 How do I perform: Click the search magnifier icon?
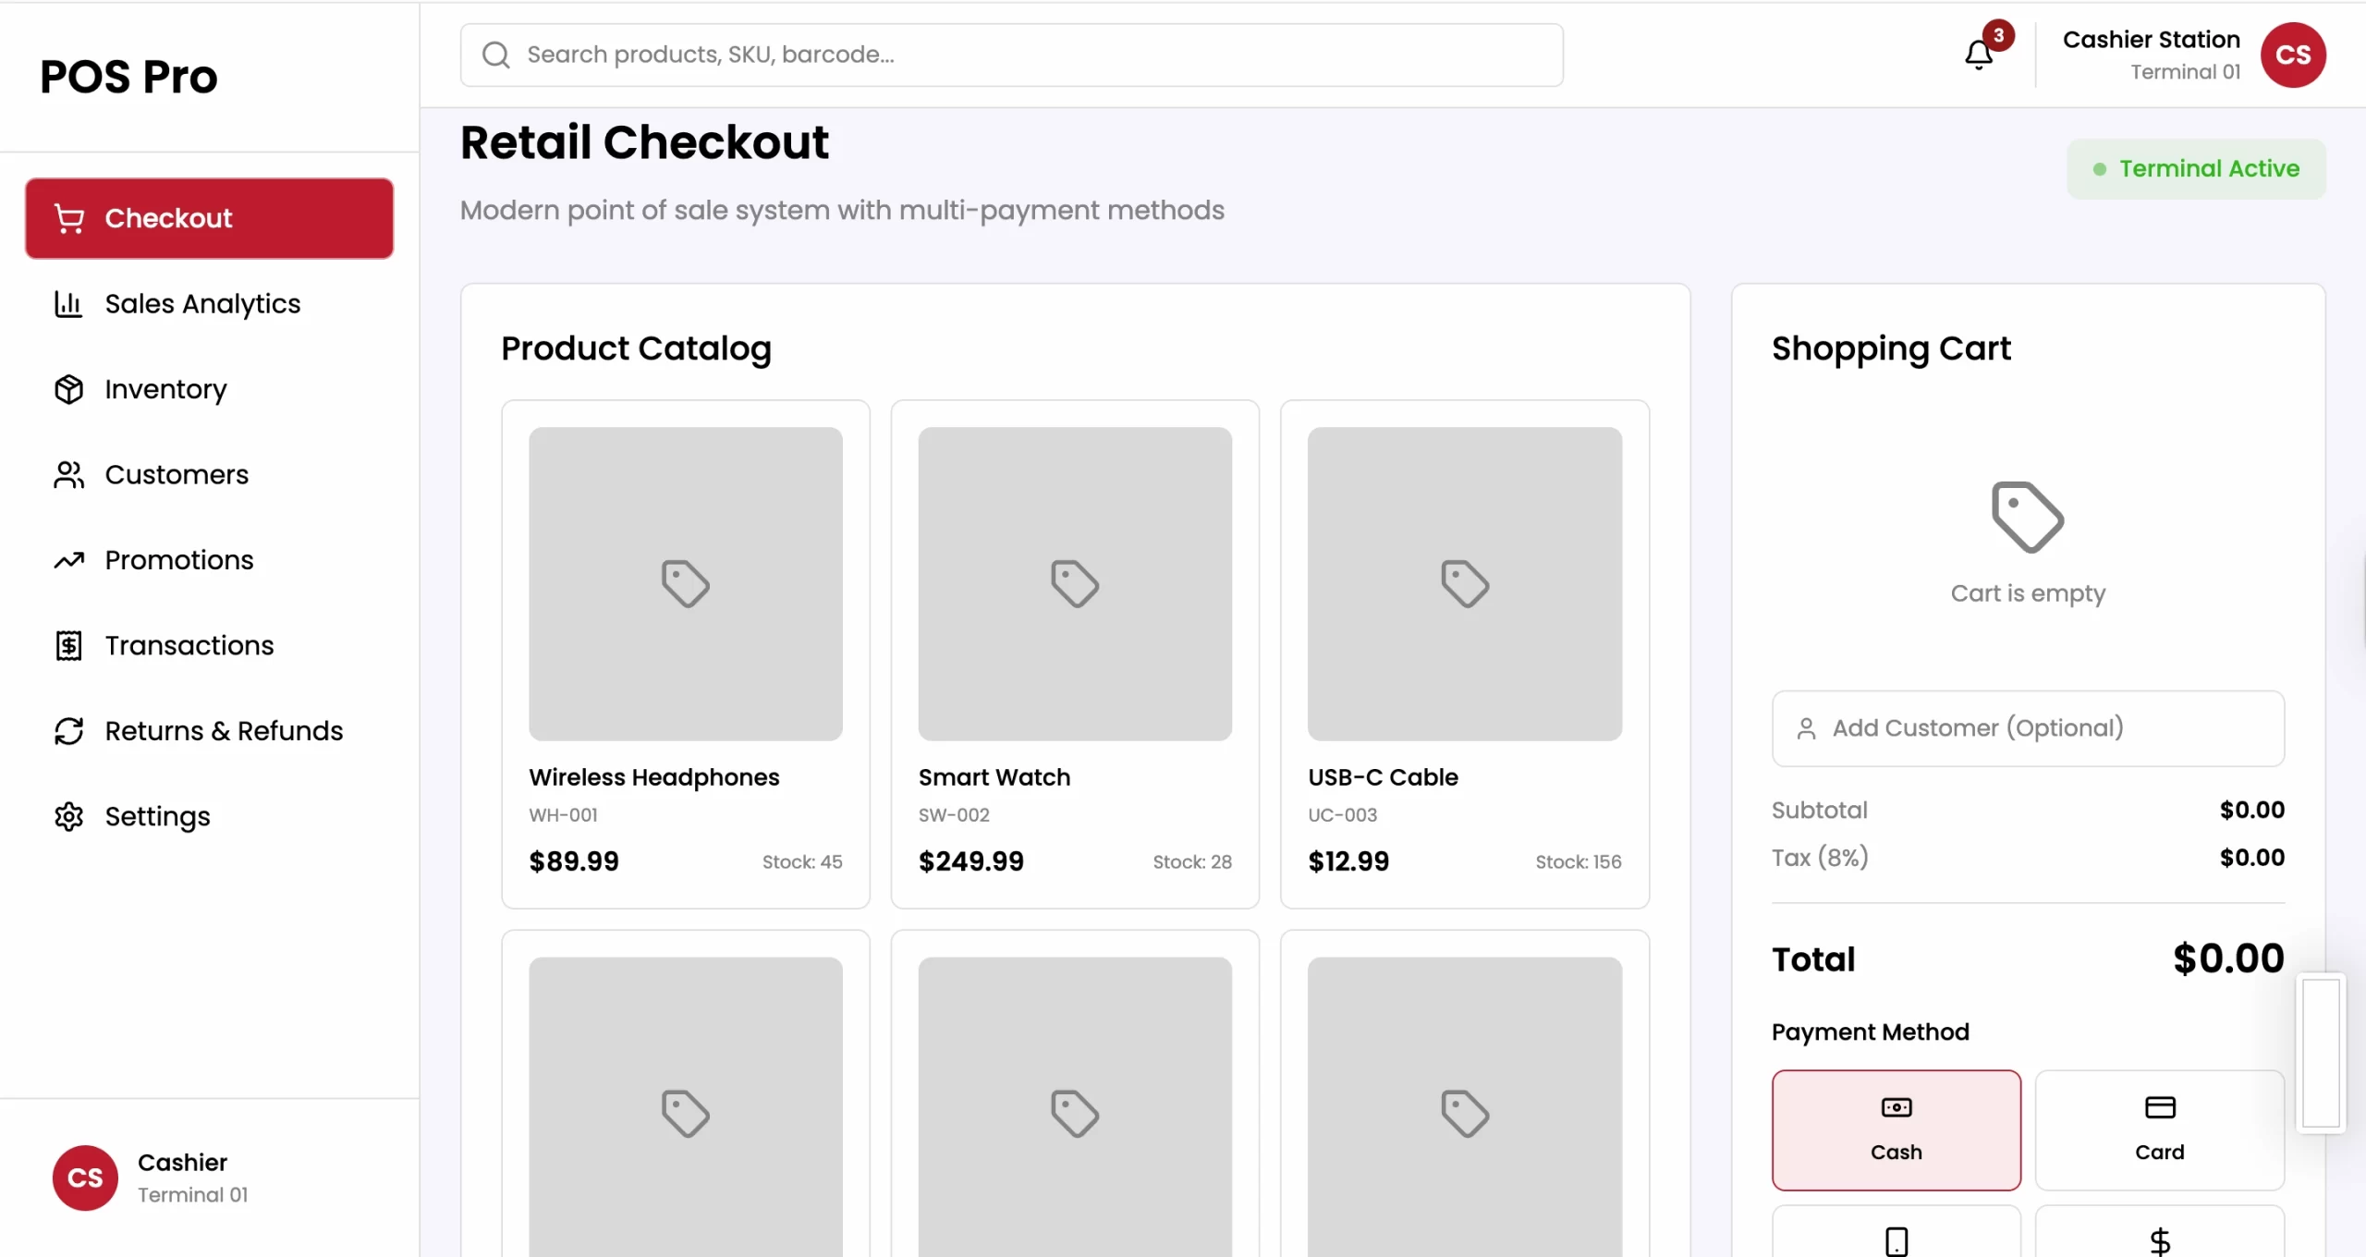click(496, 55)
